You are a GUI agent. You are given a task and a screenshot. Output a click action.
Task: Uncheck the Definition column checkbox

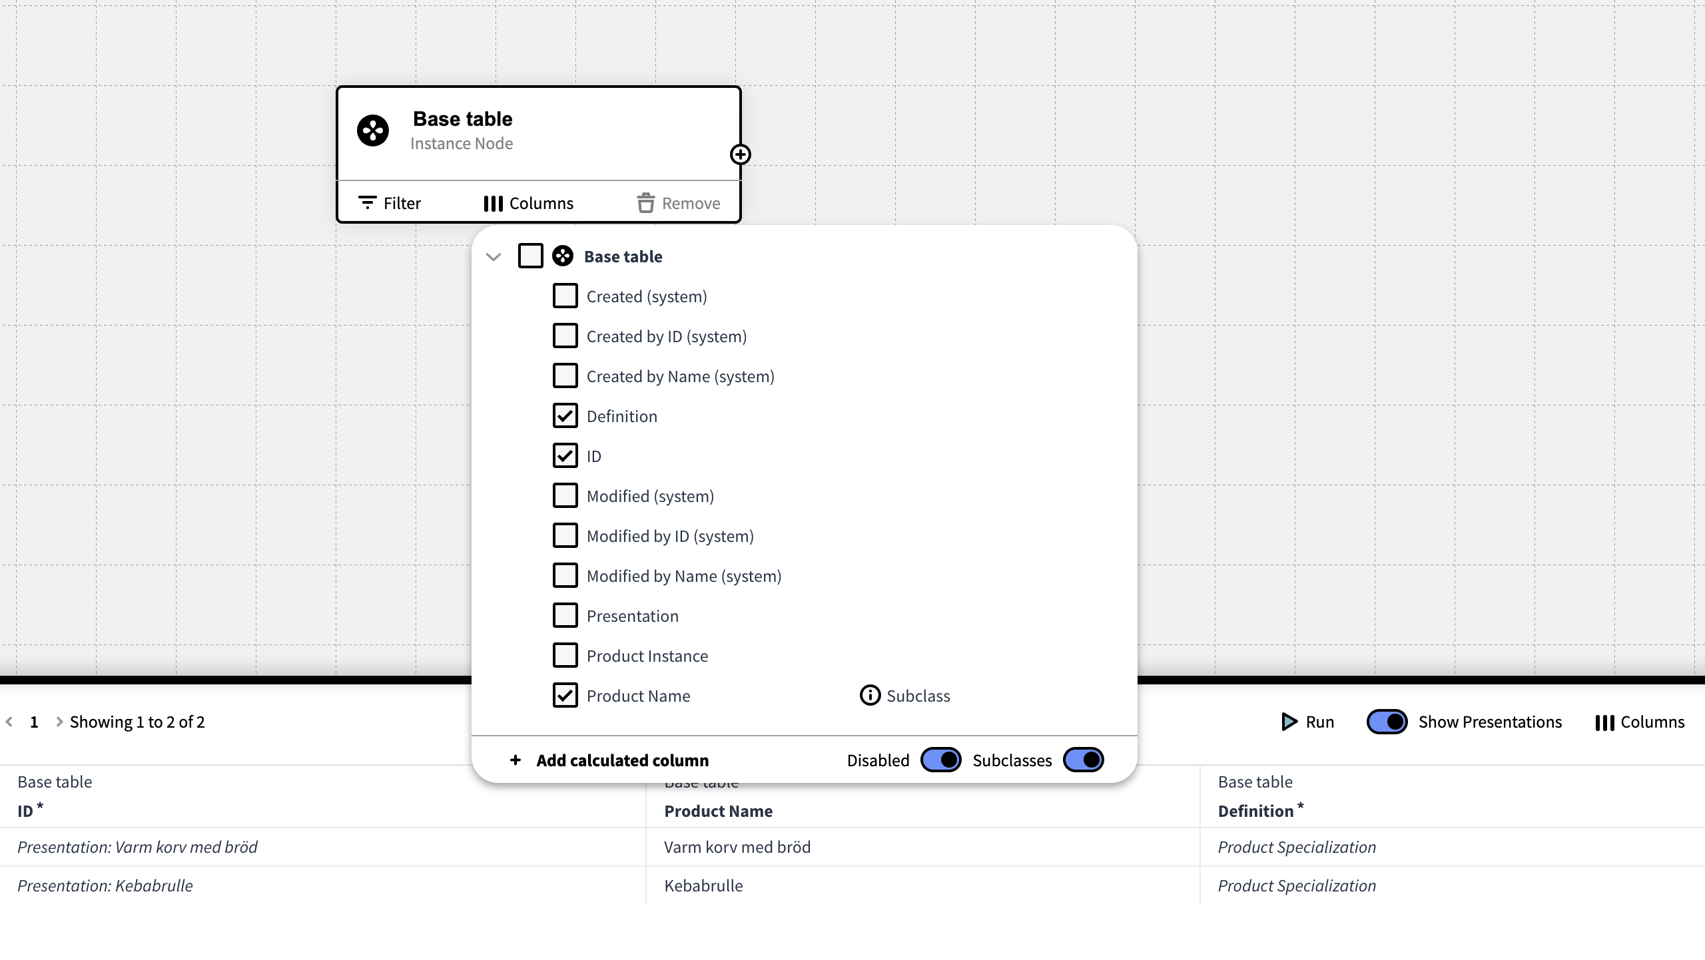point(565,416)
